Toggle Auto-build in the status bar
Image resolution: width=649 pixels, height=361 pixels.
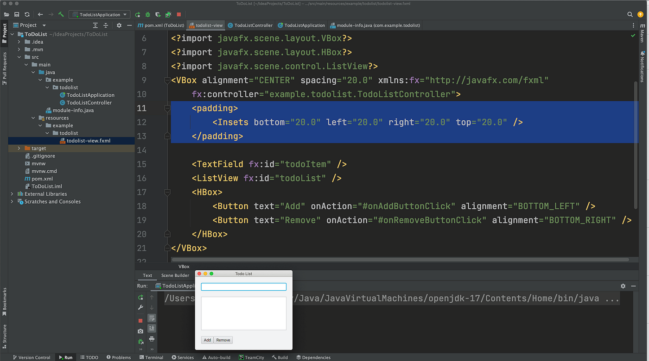coord(216,357)
